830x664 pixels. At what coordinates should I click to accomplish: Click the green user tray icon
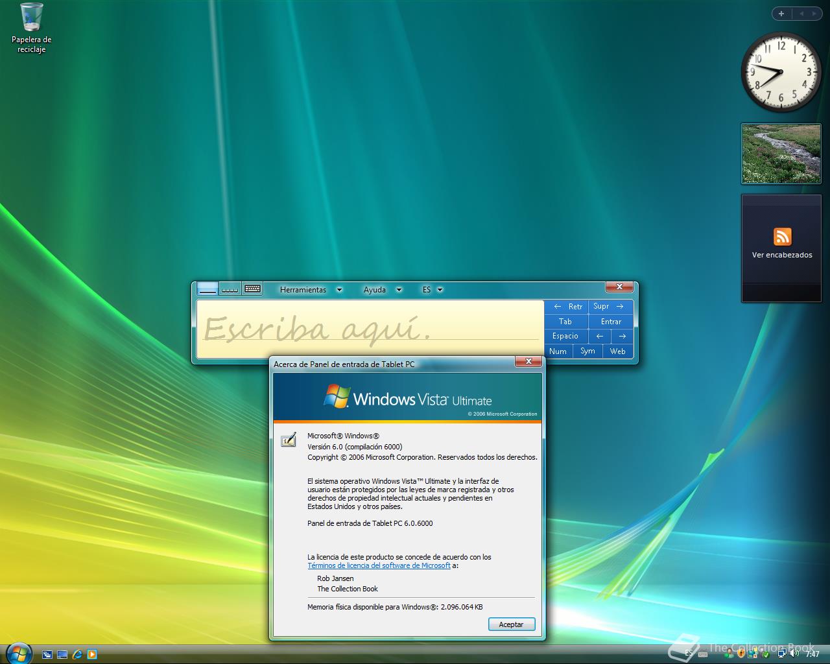tap(729, 654)
